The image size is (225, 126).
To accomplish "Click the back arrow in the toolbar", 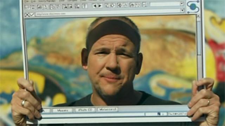I will coord(95,6).
